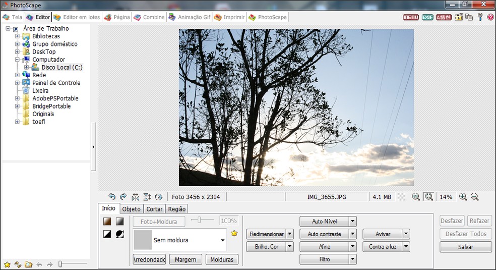
Task: Click the copy pages icon
Action: click(x=469, y=17)
